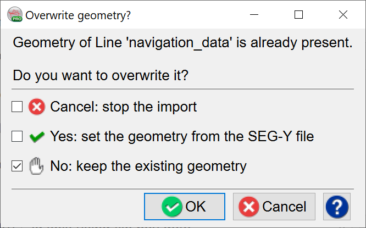Close the Overwrite geometry dialog window
Viewport: 366px width, 228px height.
pos(343,15)
